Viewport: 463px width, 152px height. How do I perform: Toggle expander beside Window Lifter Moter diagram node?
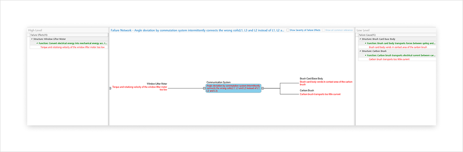point(110,88)
